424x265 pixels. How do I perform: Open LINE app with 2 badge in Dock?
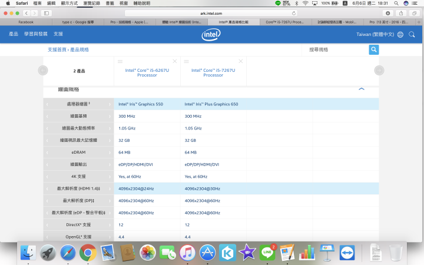[267, 253]
